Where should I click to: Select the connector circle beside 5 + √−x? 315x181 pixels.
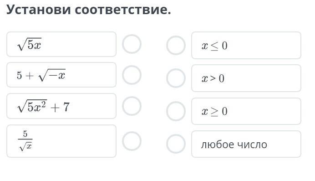[132, 75]
